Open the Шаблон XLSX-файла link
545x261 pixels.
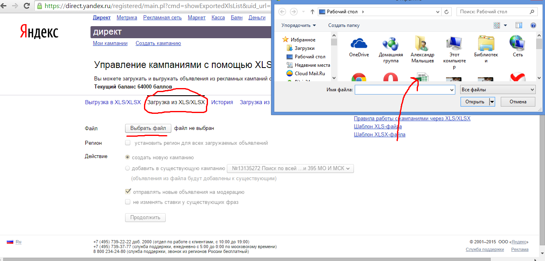pos(380,134)
